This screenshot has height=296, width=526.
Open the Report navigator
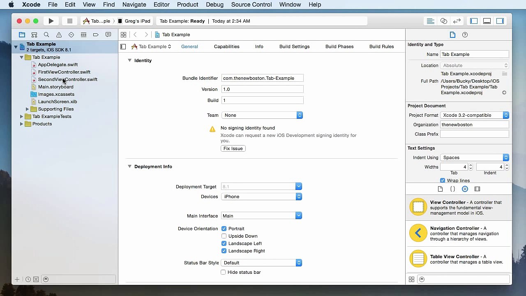pos(108,35)
